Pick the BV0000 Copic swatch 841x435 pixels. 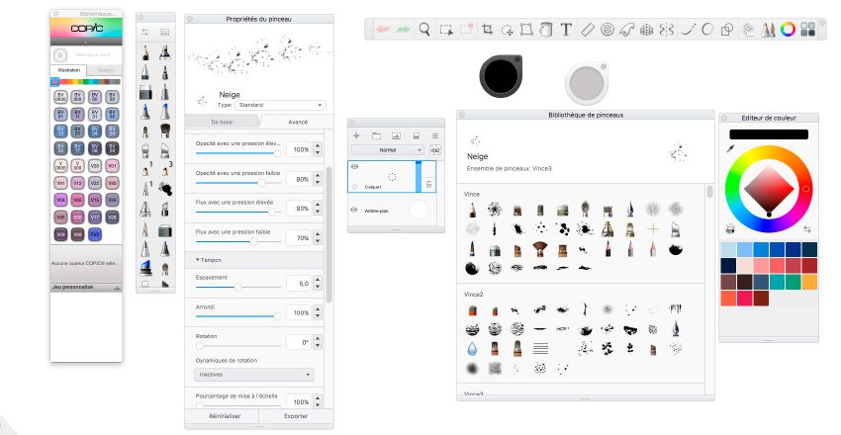60,97
